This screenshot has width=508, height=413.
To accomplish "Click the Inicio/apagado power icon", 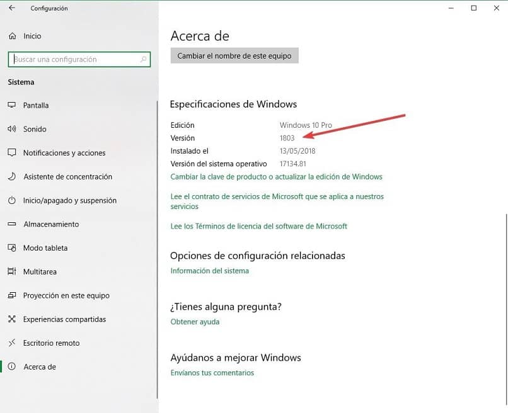I will coord(12,200).
